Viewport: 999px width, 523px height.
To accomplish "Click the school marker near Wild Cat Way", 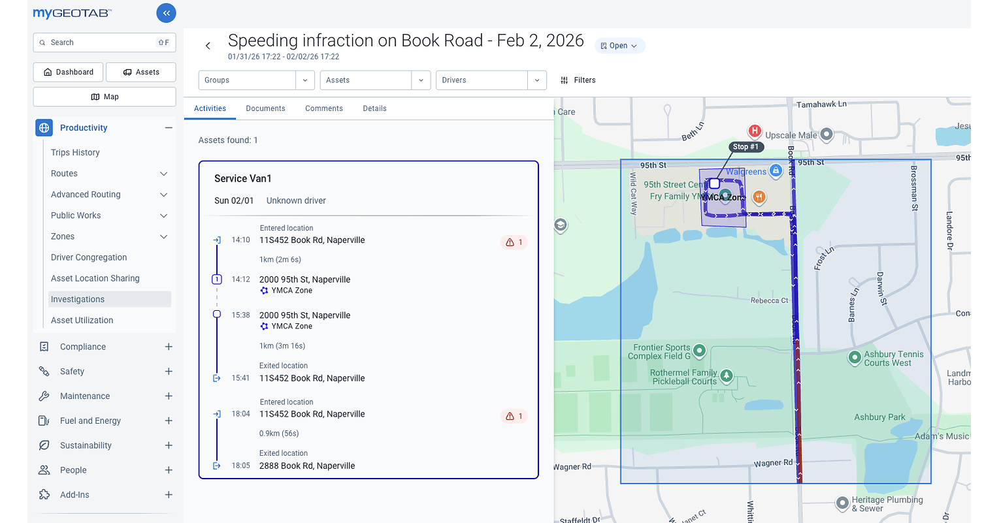I will (560, 225).
